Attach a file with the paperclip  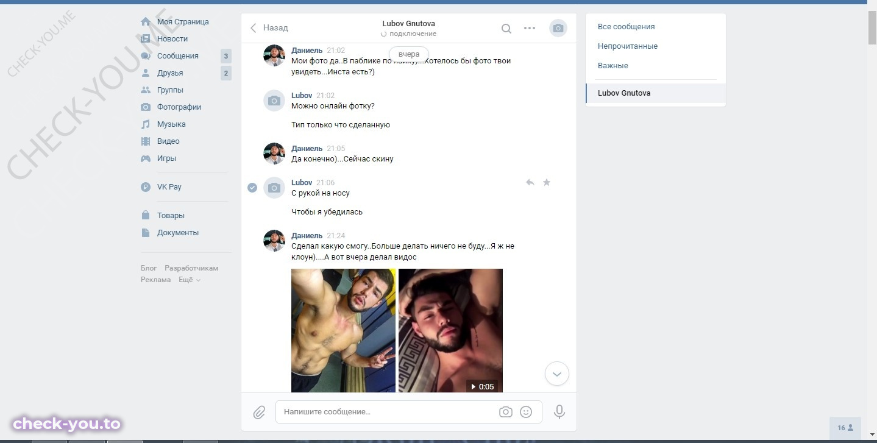pos(259,413)
